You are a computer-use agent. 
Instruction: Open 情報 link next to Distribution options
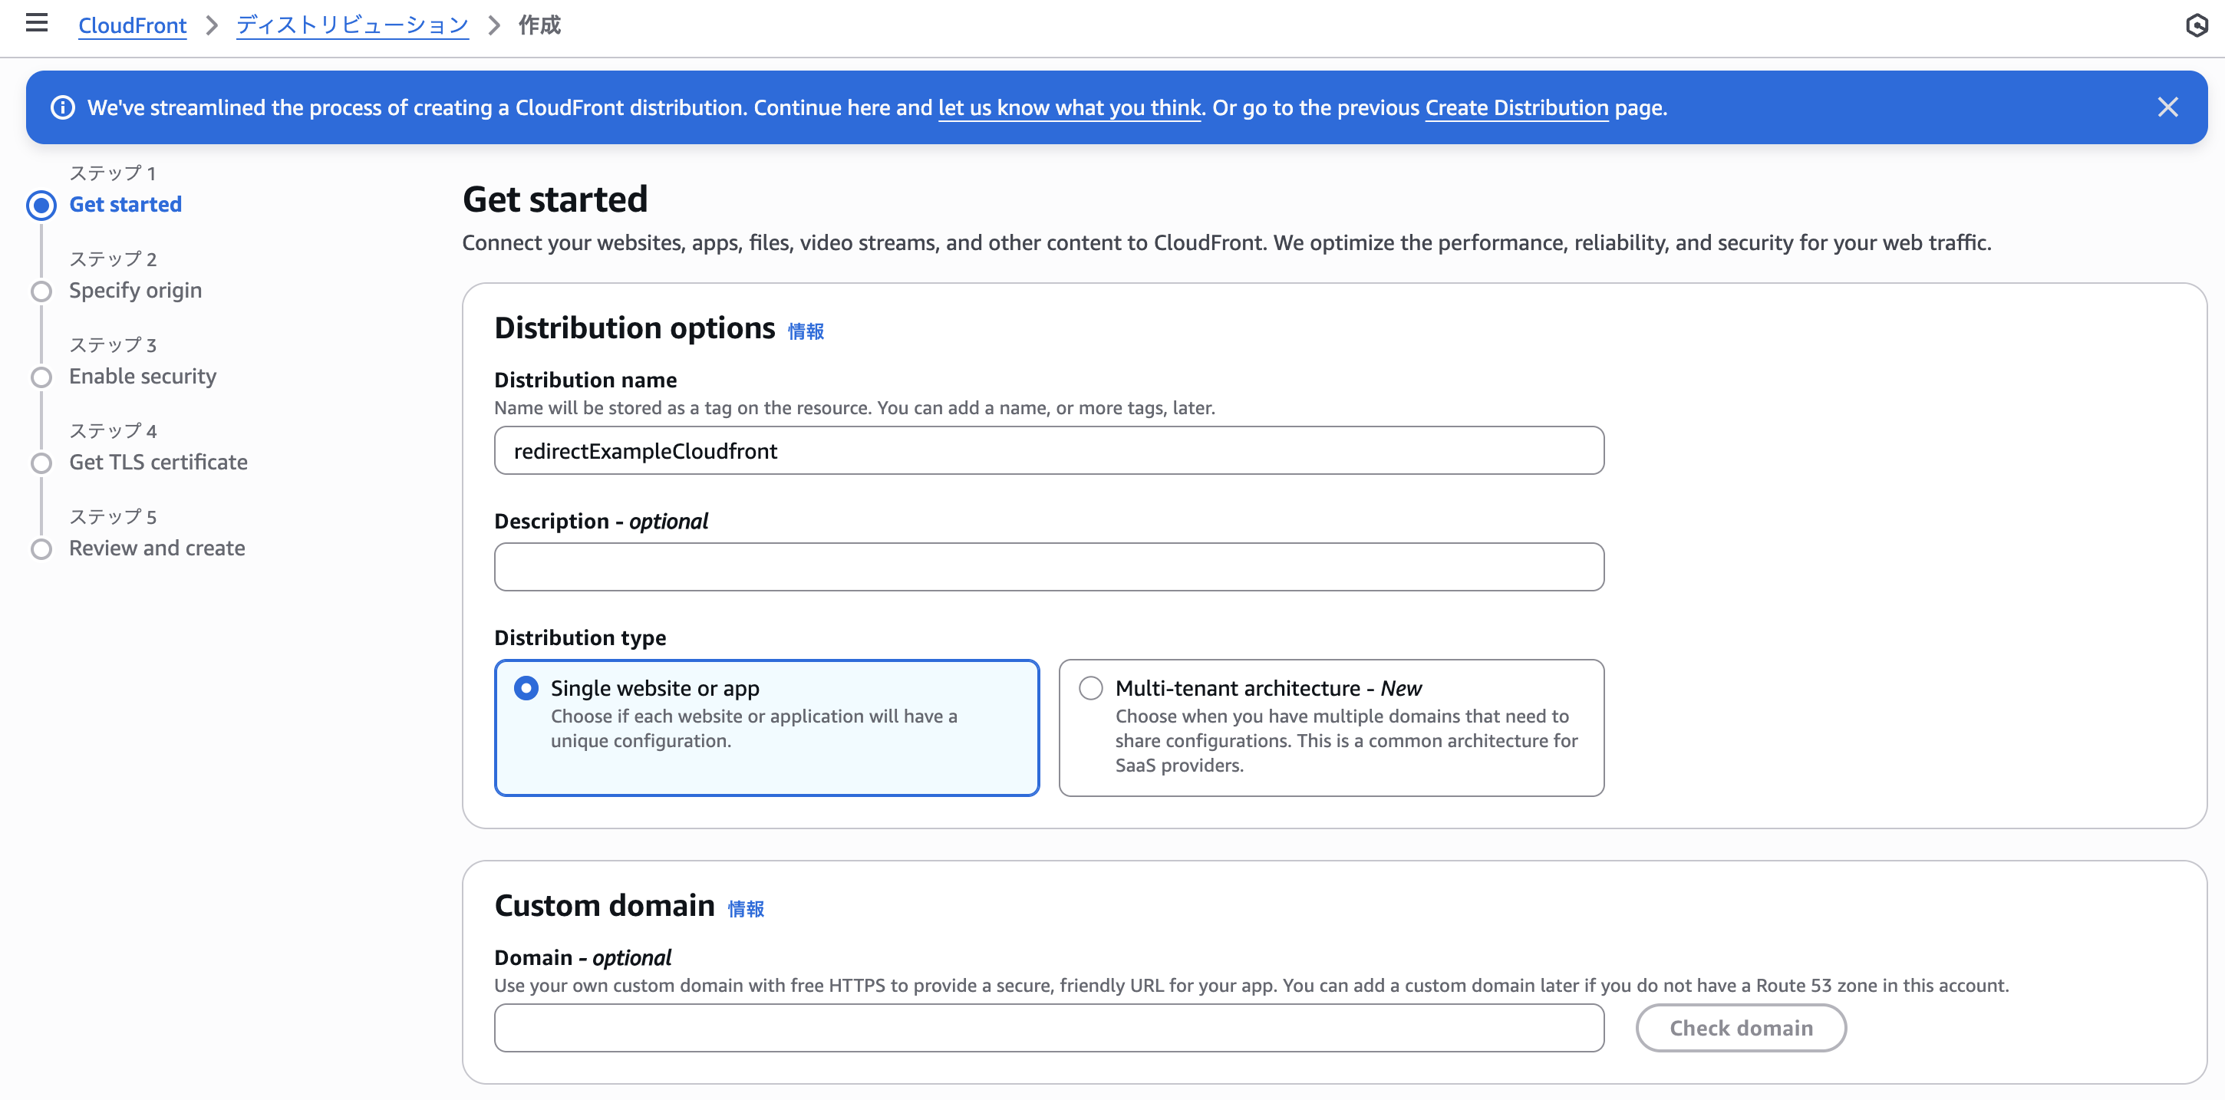click(805, 331)
